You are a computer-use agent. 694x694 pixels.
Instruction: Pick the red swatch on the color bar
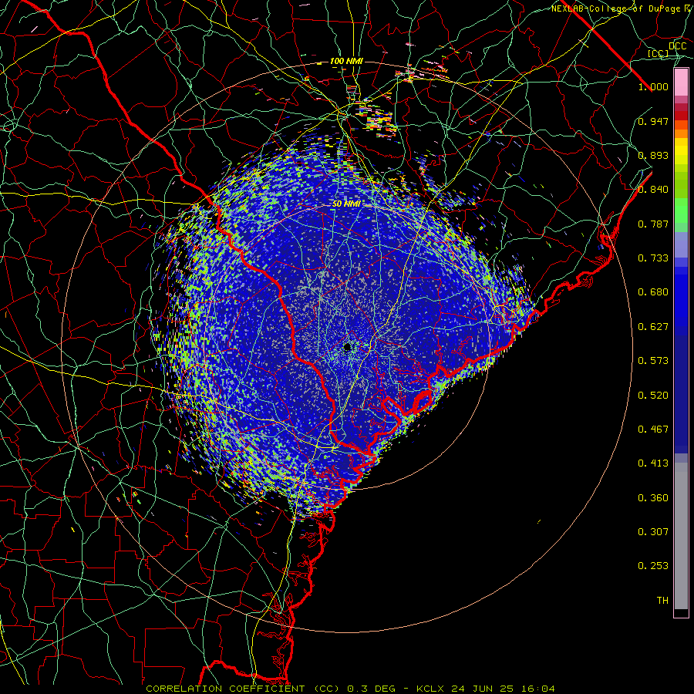pyautogui.click(x=681, y=116)
